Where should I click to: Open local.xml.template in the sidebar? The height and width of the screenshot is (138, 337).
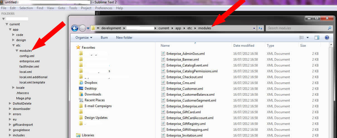[x=32, y=82]
